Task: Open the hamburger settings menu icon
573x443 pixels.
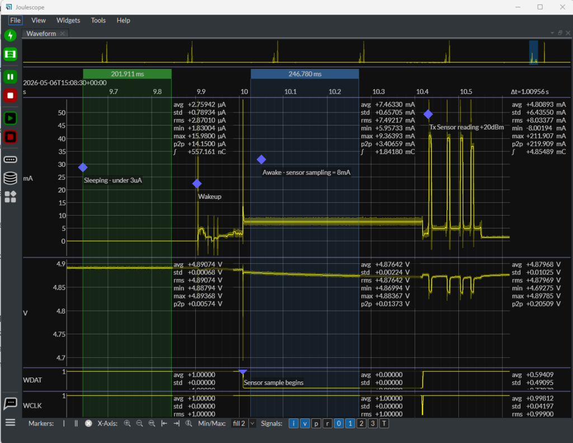Action: pyautogui.click(x=10, y=423)
